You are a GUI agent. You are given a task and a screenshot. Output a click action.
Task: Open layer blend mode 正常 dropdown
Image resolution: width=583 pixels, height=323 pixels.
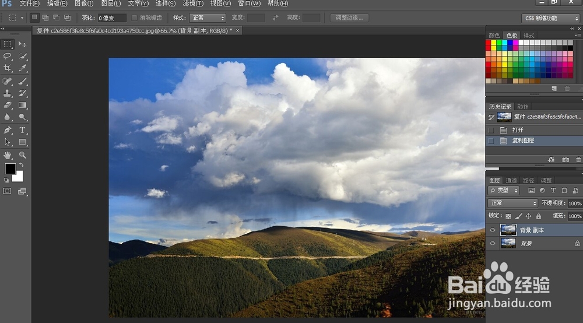tap(512, 203)
